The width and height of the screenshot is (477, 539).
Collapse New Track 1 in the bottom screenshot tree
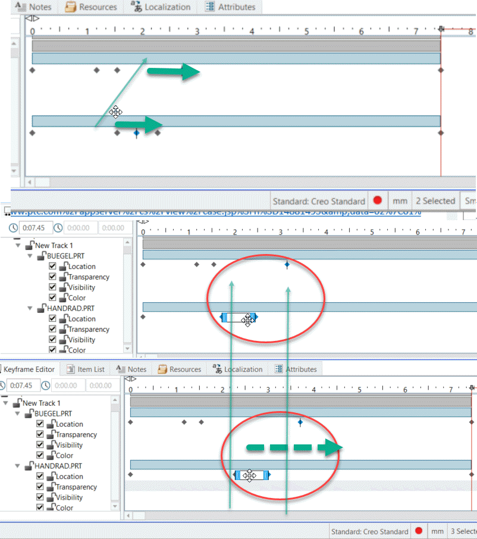[5, 403]
